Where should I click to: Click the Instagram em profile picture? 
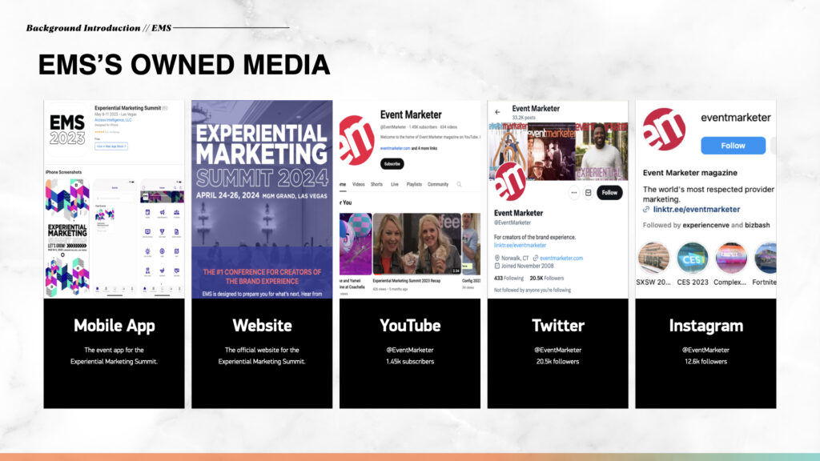(664, 129)
